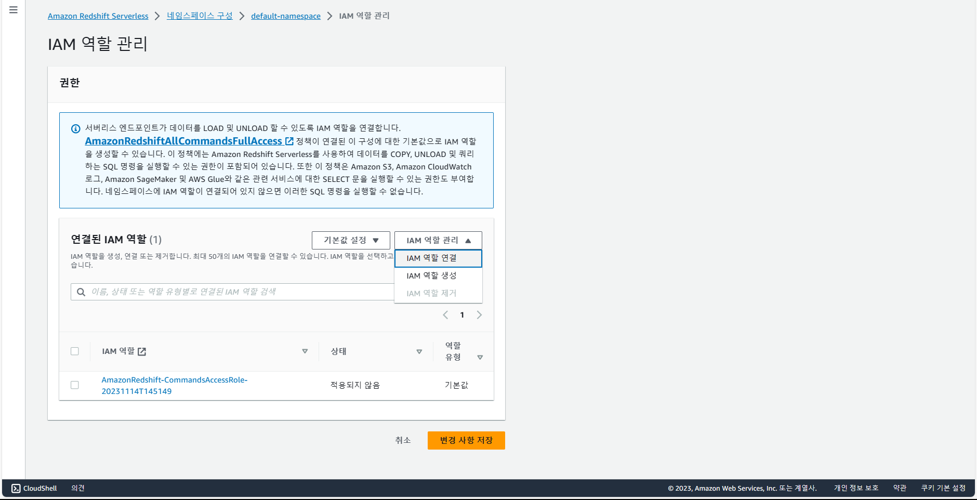Open AmazonRedshiftAllCommandsFullAccess policy link
This screenshot has height=500, width=977.
183,141
